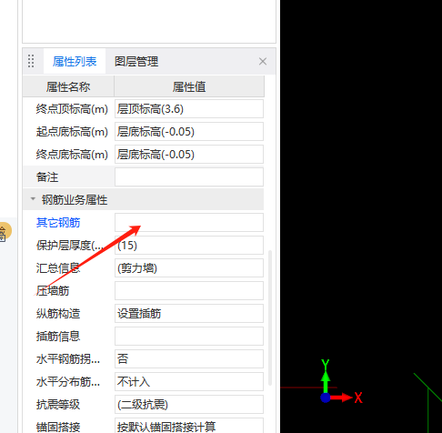This screenshot has width=442, height=433.
Task: Click the 其它钢筋 value field
Action: tap(189, 223)
